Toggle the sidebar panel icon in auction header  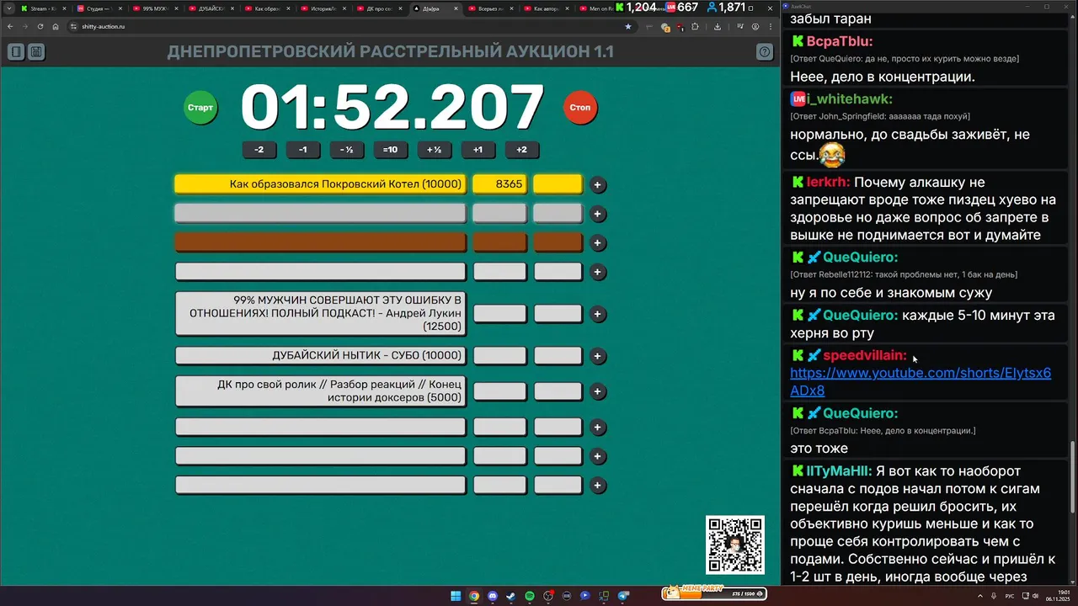[x=16, y=52]
